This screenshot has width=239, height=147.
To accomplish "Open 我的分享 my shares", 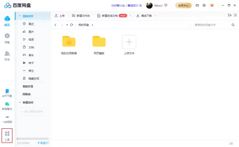I will (28, 86).
